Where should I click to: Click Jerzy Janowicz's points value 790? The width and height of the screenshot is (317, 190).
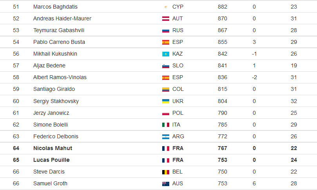click(223, 113)
